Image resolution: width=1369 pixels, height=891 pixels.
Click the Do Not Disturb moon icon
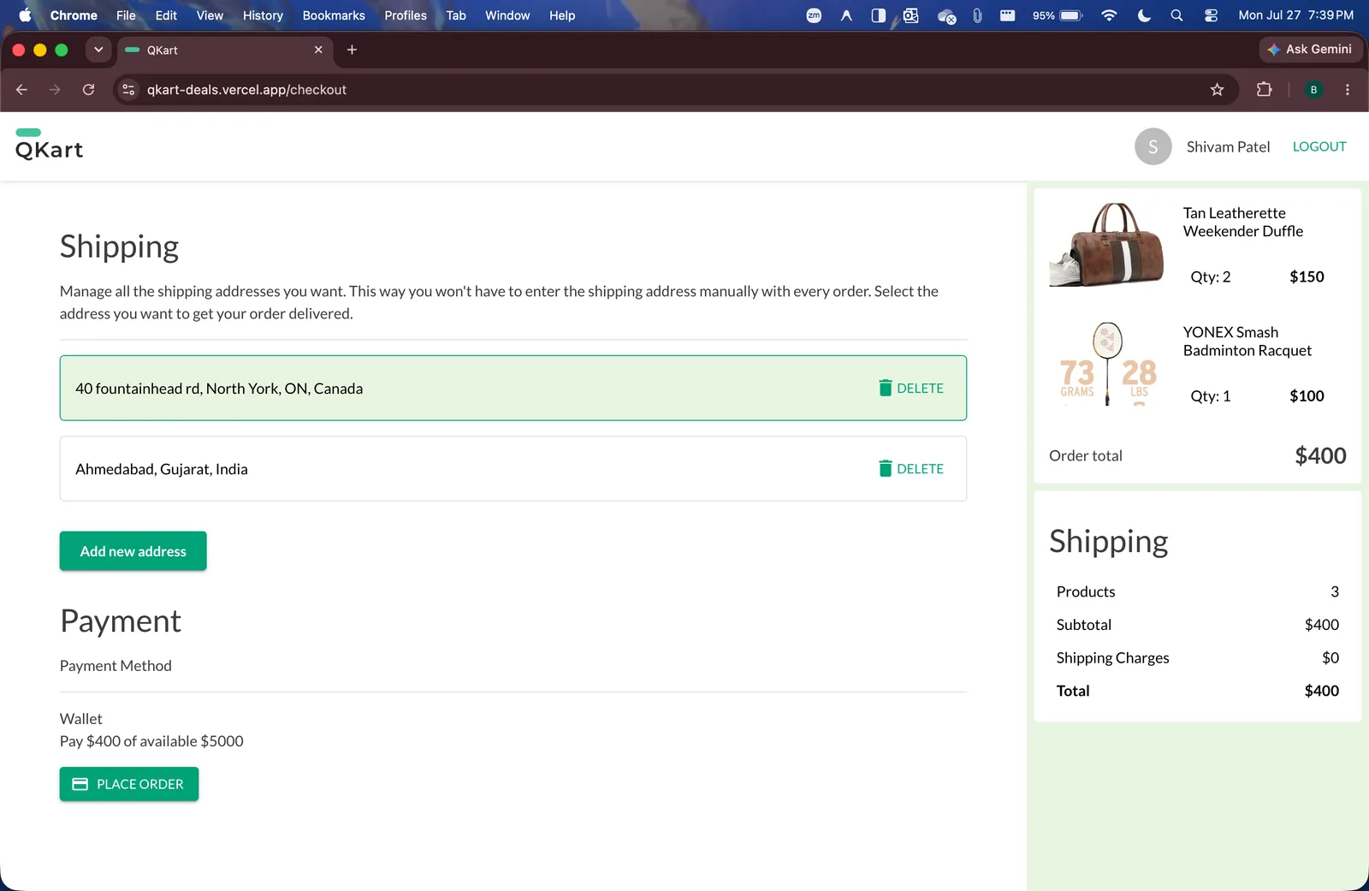pyautogui.click(x=1144, y=15)
